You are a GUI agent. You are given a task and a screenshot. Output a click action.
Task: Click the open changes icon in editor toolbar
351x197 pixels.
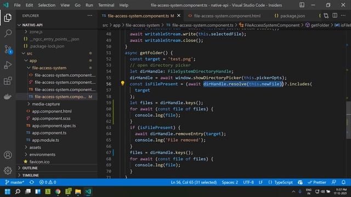point(326,16)
